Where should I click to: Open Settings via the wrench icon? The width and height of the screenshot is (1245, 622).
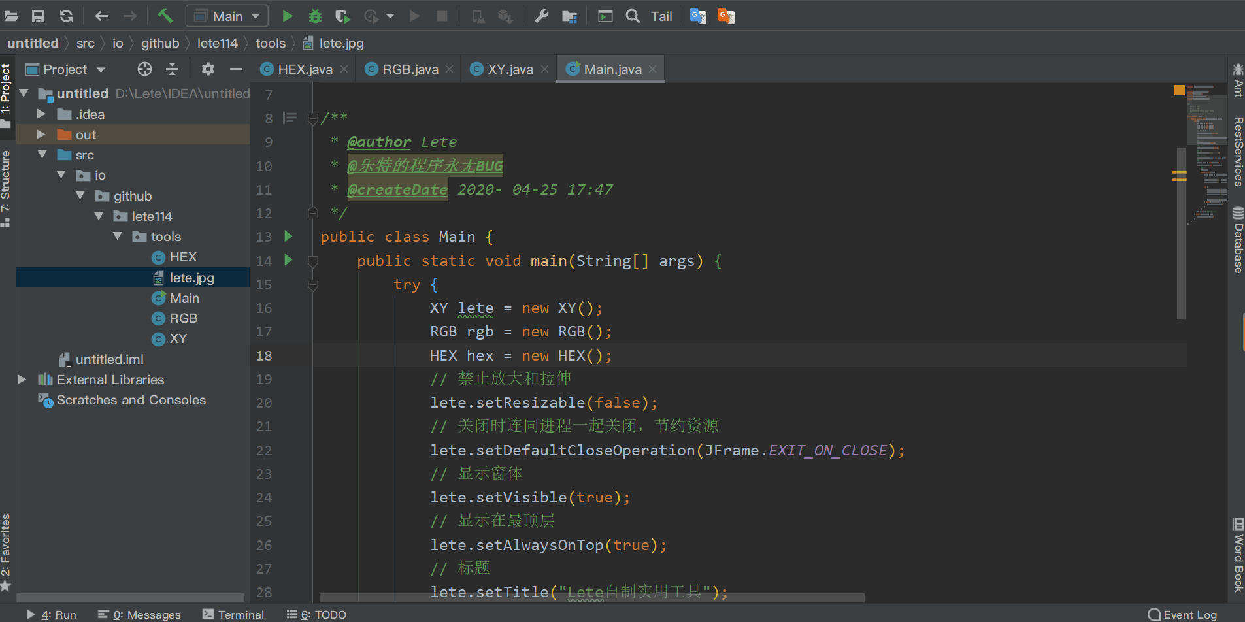[x=541, y=16]
